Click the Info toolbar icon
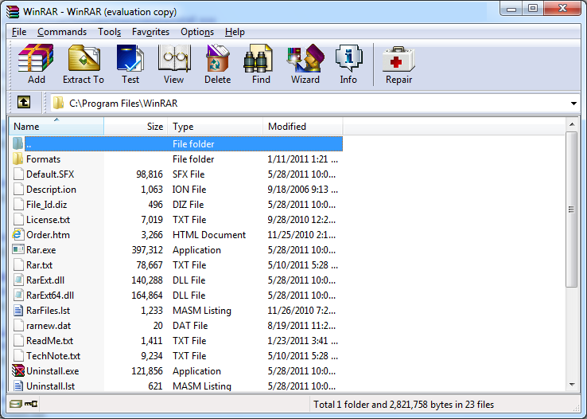The width and height of the screenshot is (587, 419). pos(349,58)
